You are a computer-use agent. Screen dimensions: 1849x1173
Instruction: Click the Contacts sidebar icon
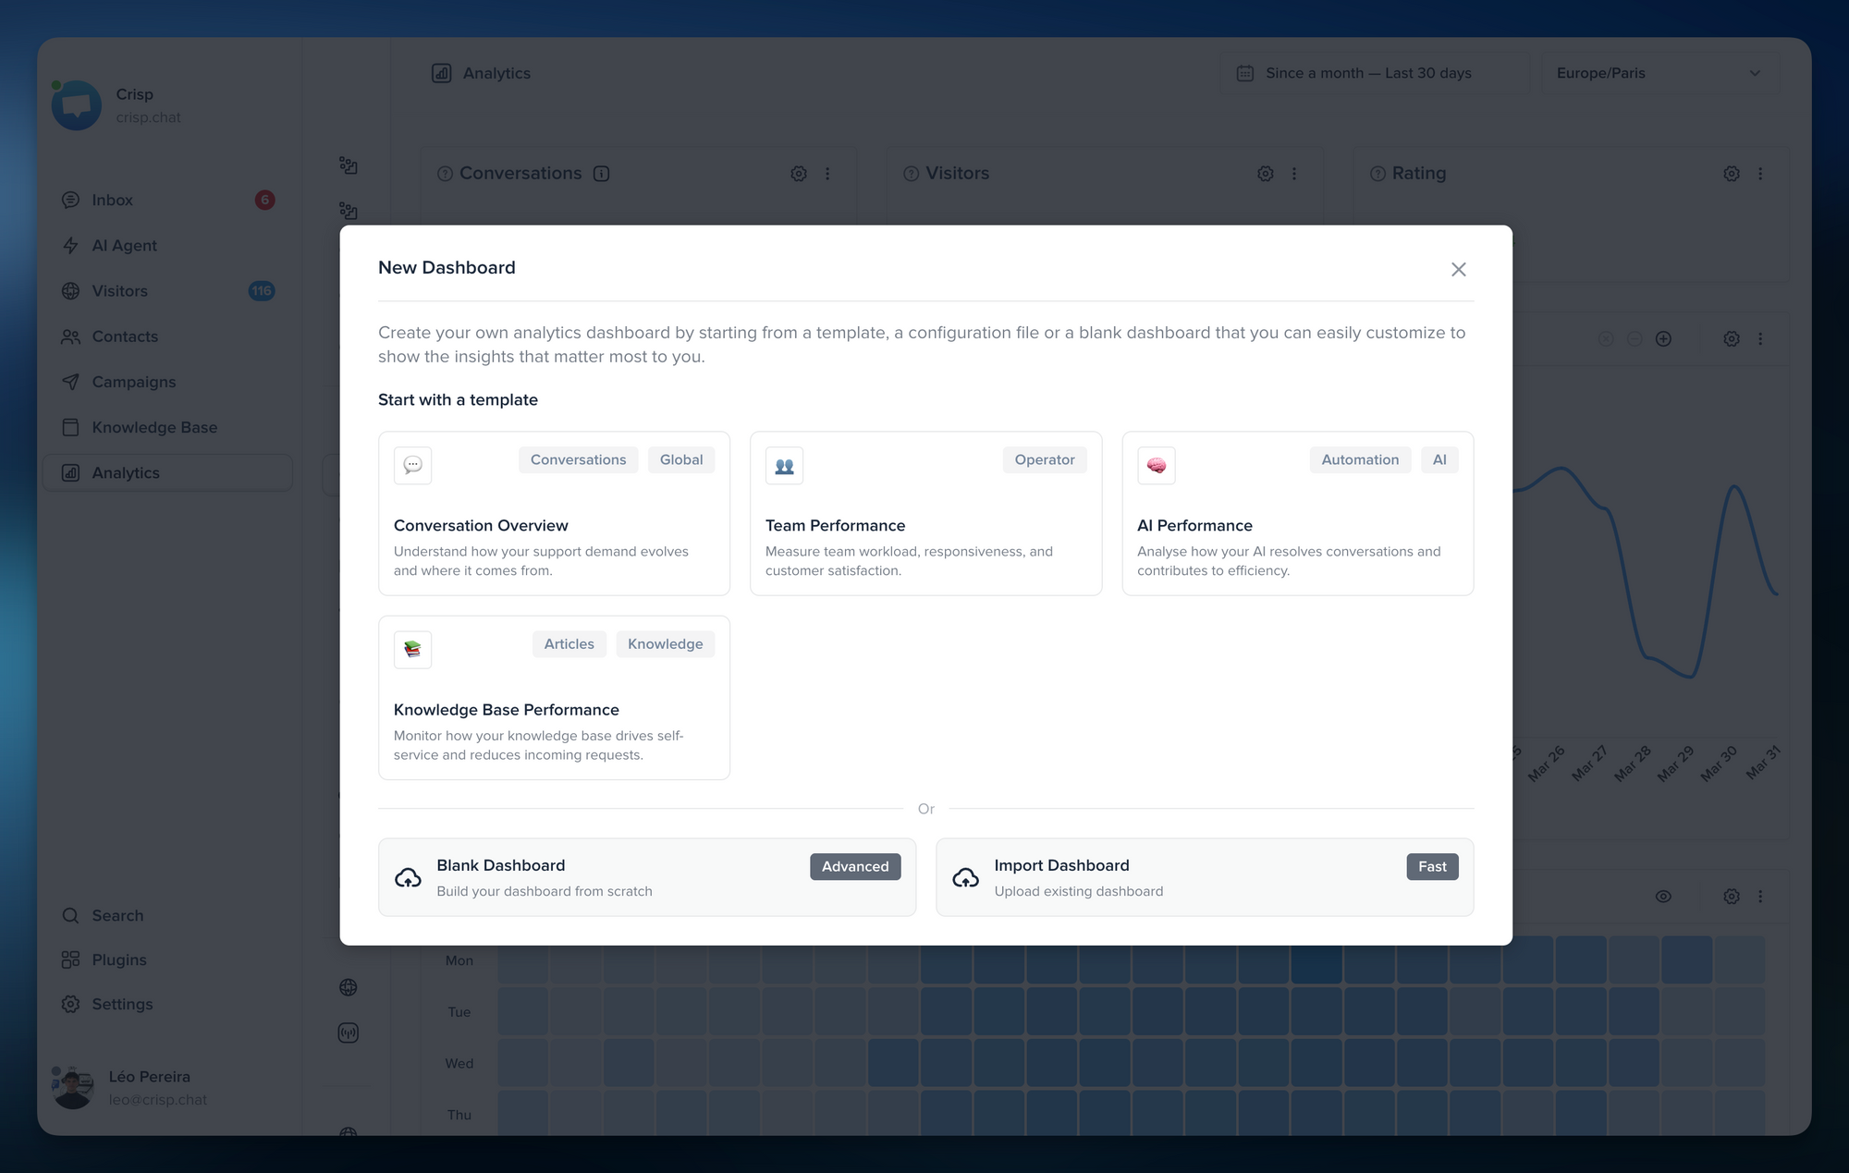point(70,336)
